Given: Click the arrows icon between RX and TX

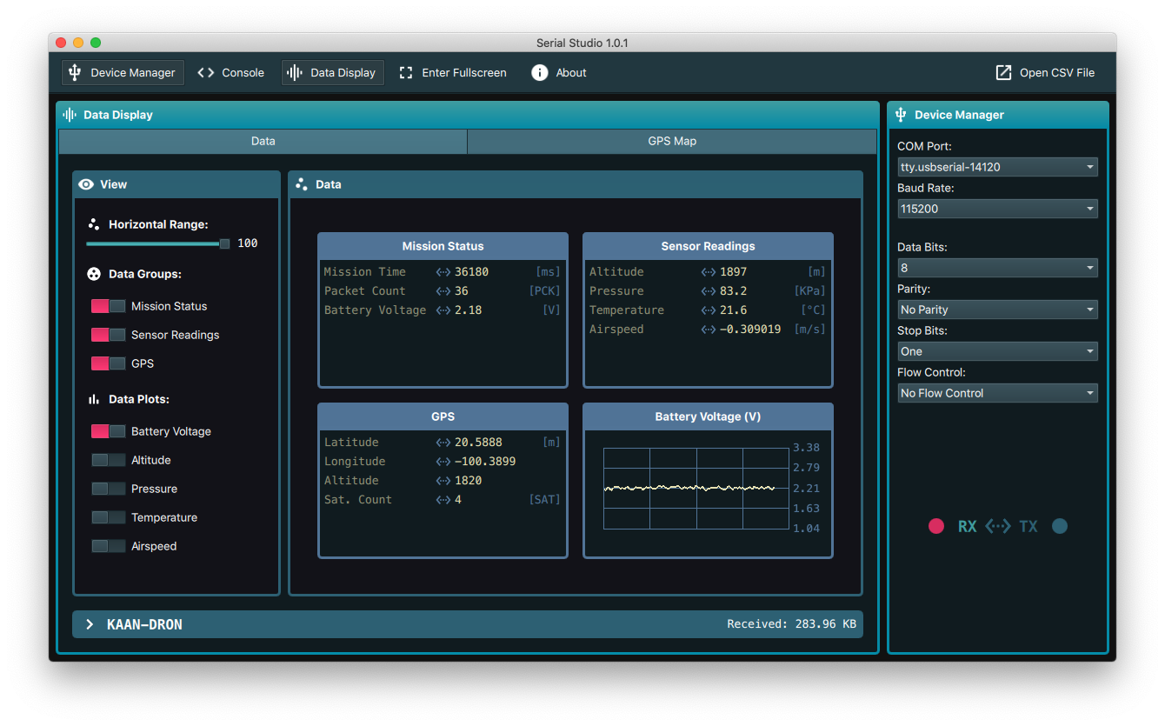Looking at the screenshot, I should (x=998, y=526).
